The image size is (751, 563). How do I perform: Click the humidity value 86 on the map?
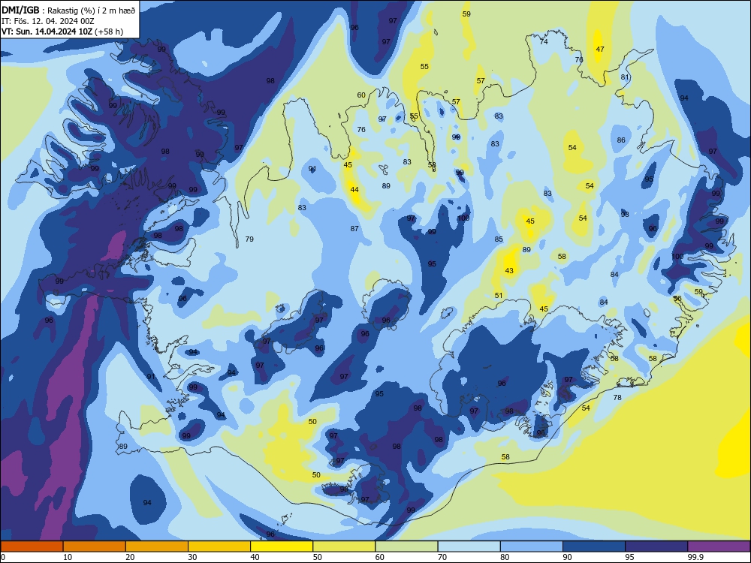tap(621, 140)
